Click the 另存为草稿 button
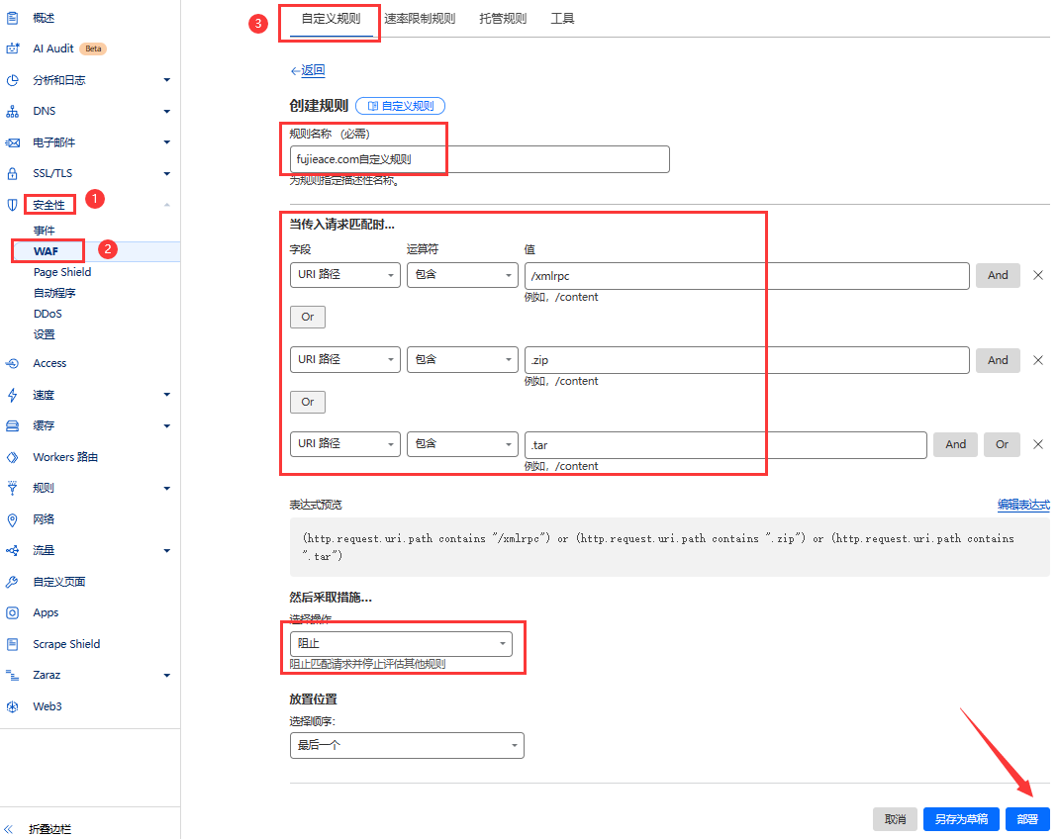Viewport: 1059px width, 839px height. [x=961, y=819]
